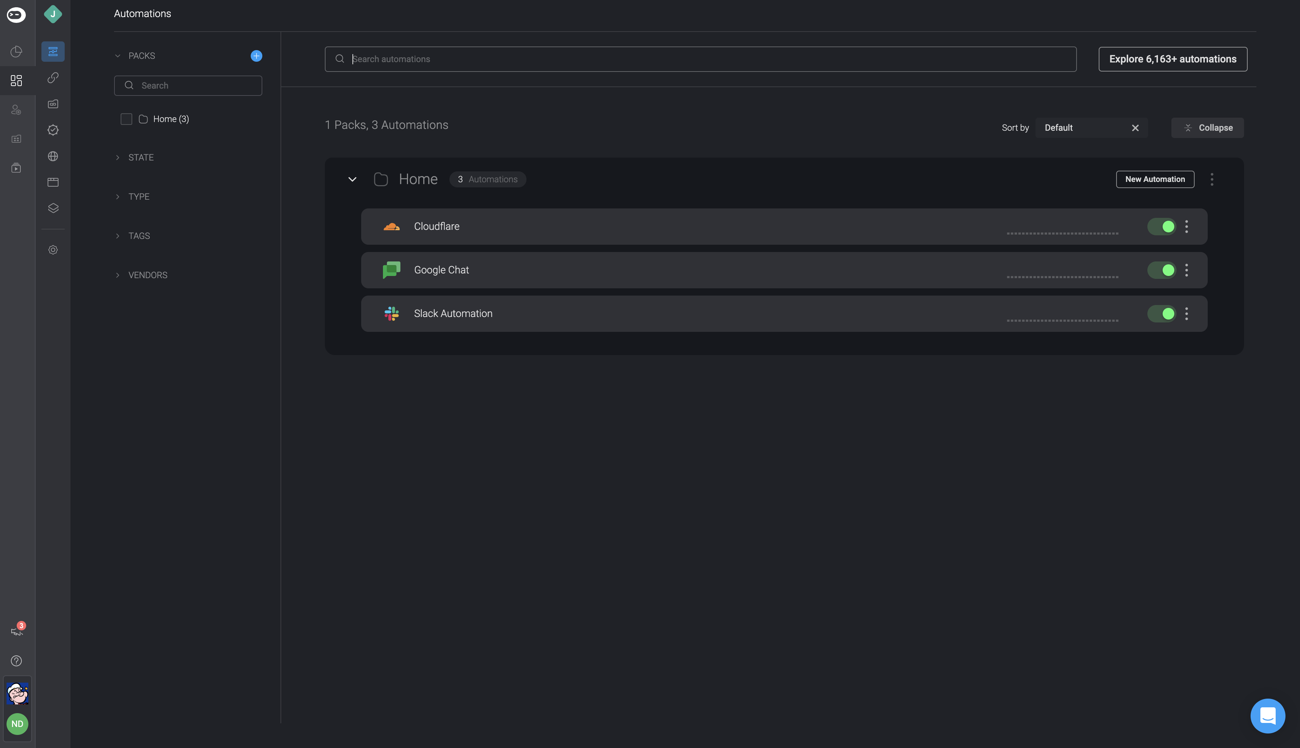1300x748 pixels.
Task: Open the Sort by Default dropdown
Action: tap(1091, 128)
